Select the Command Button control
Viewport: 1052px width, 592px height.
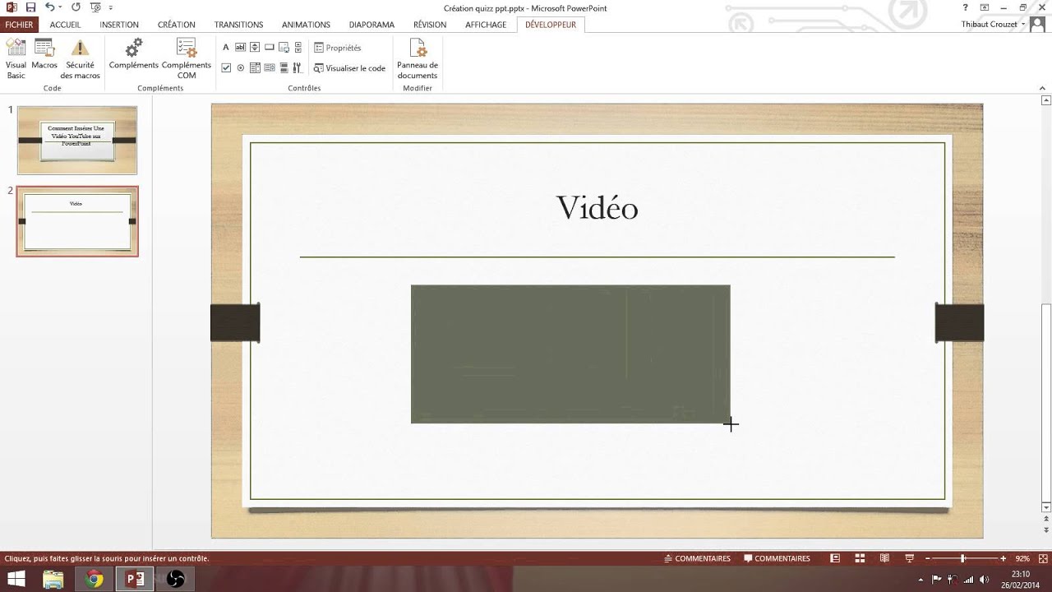[x=269, y=48]
